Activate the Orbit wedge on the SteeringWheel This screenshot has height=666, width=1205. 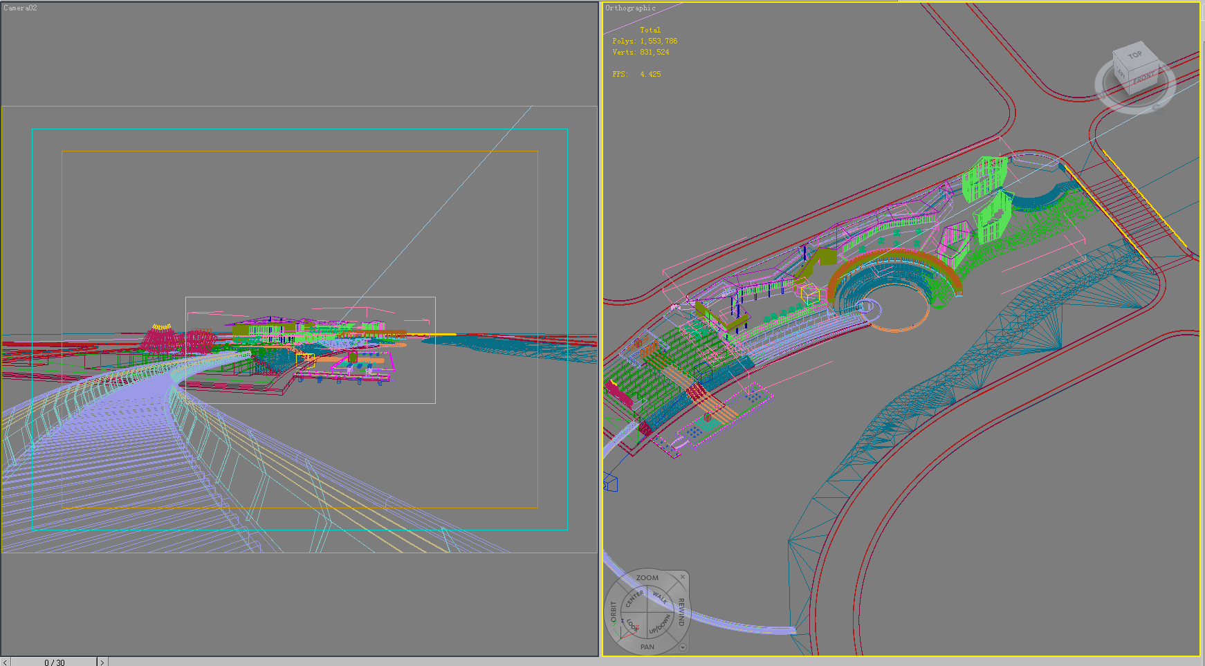[613, 612]
